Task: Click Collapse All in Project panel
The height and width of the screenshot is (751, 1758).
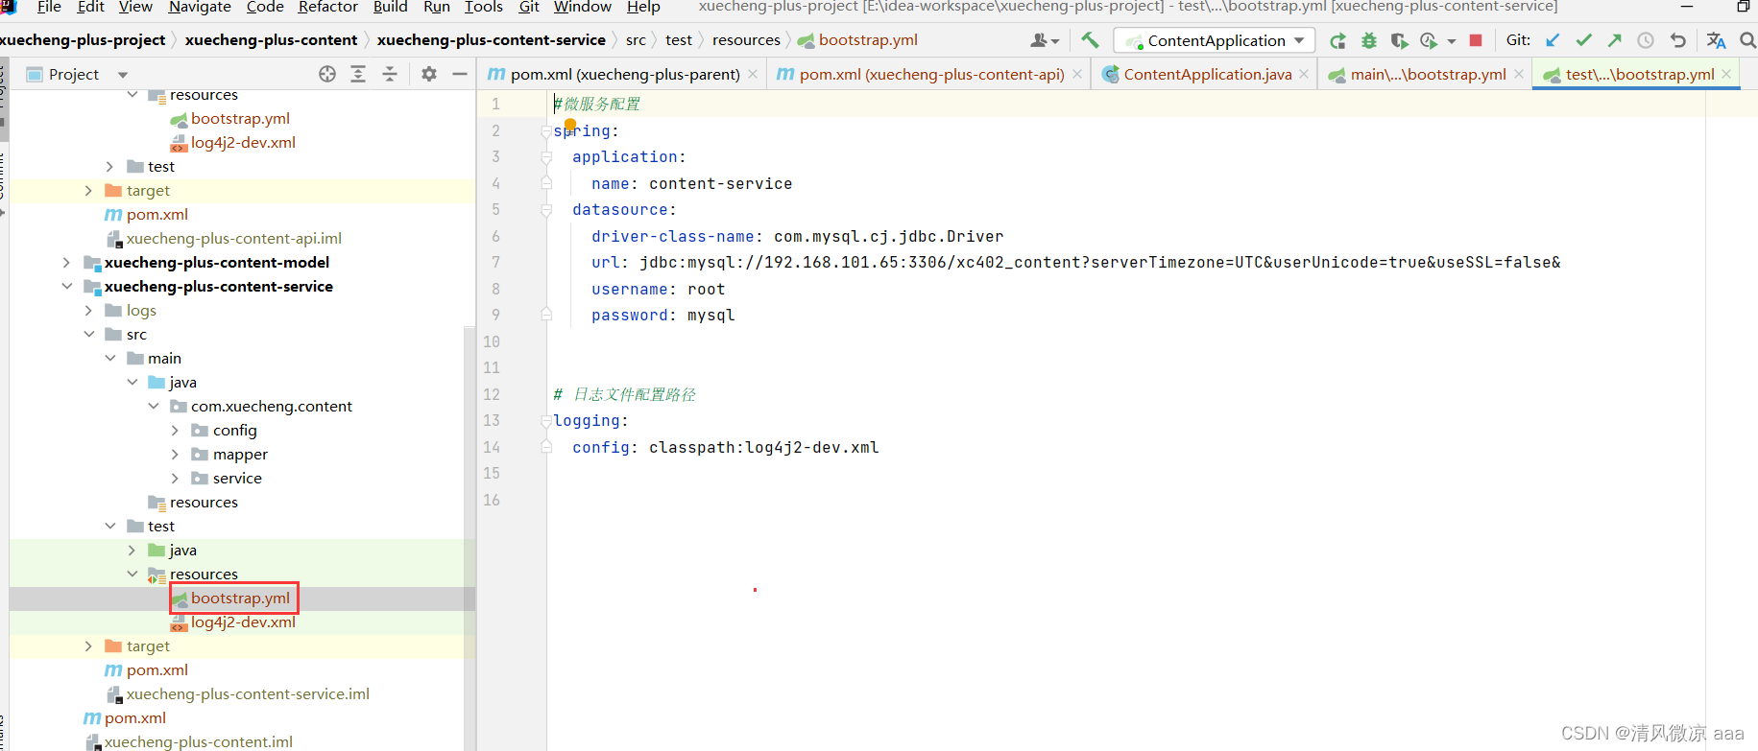Action: click(x=390, y=74)
